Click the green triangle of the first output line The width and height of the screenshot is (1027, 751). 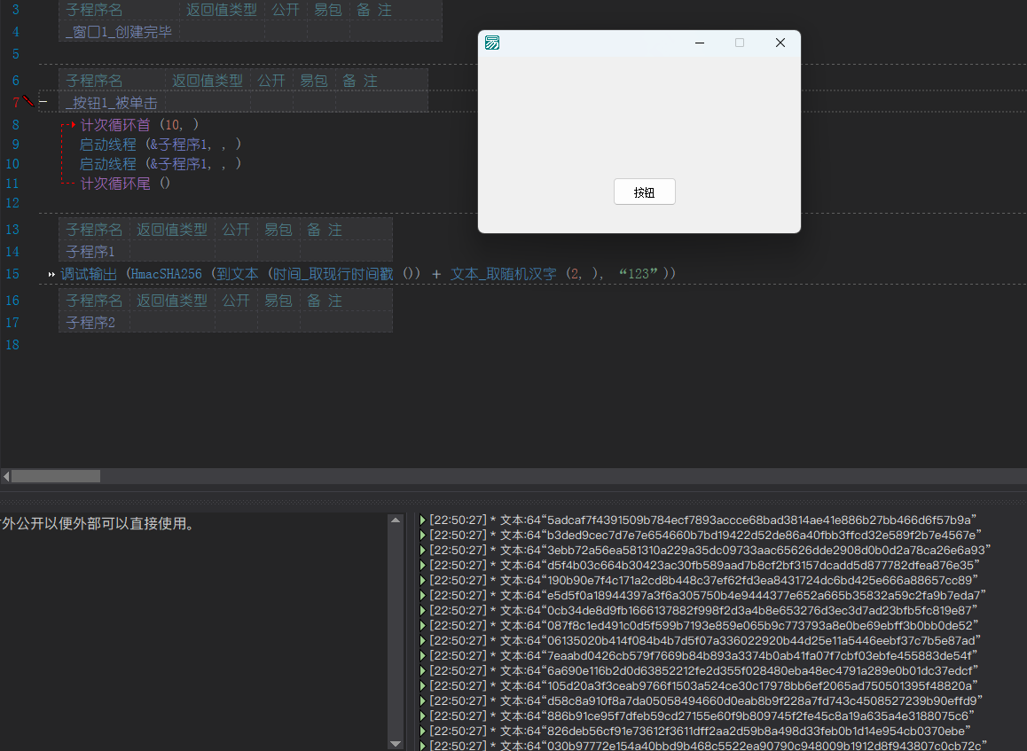click(423, 520)
